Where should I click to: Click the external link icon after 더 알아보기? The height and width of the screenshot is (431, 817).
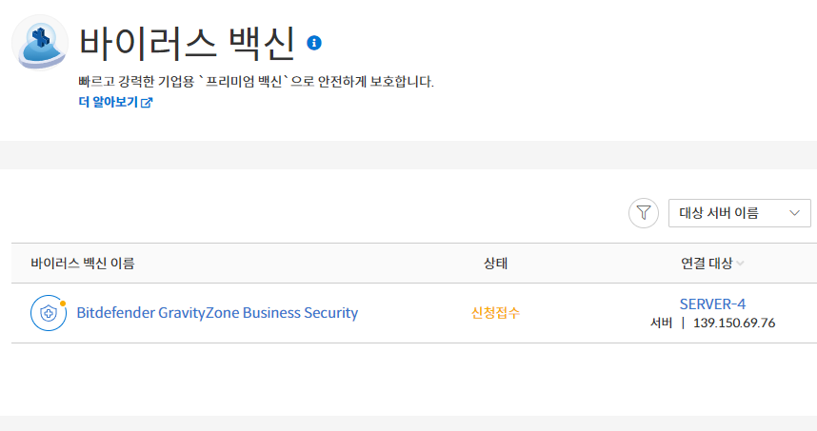click(x=147, y=103)
